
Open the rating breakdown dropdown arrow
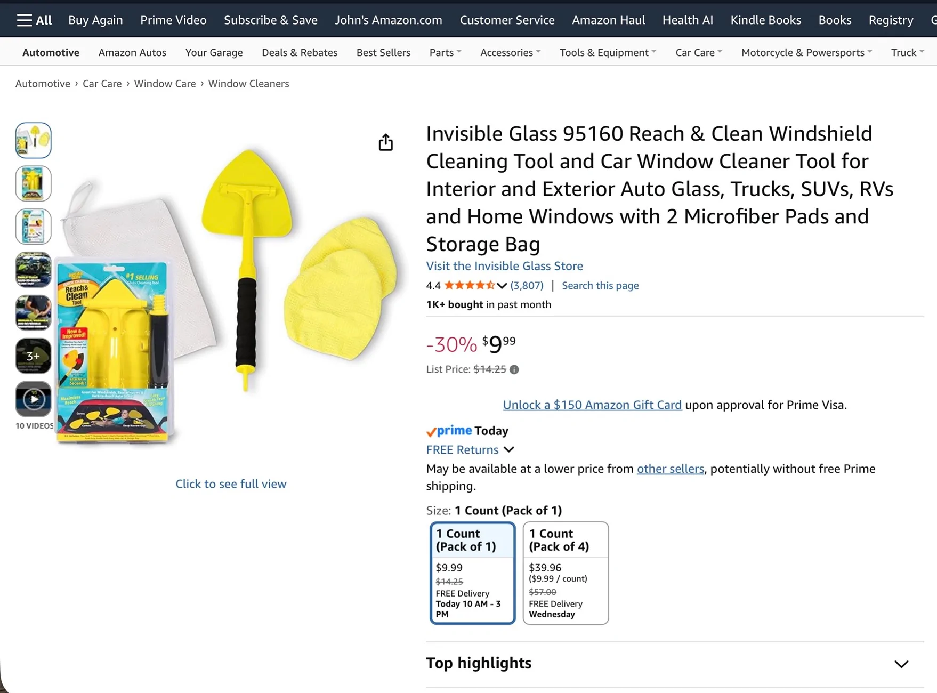point(502,286)
